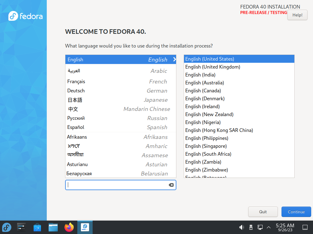The image size is (313, 234).
Task: Focus the language search input field
Action: click(120, 185)
